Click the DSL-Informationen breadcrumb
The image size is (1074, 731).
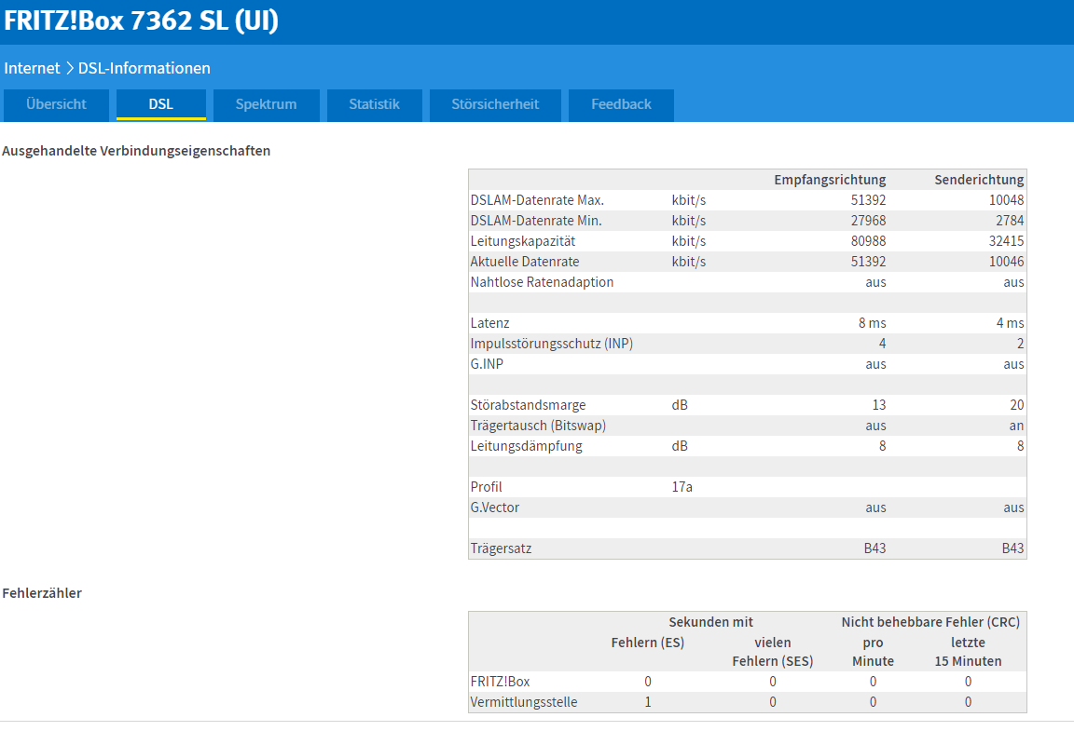144,69
